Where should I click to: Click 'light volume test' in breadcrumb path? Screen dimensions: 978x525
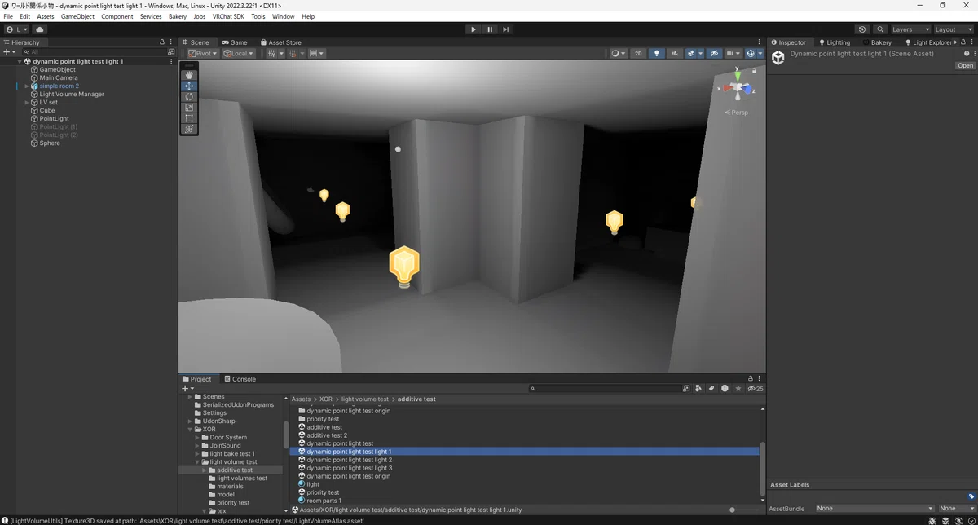click(x=365, y=399)
